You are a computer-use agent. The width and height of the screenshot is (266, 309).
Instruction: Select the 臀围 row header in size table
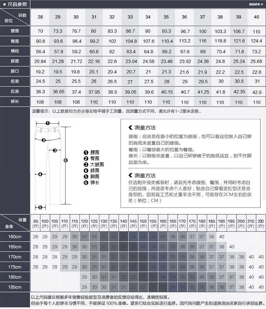pos(15,41)
